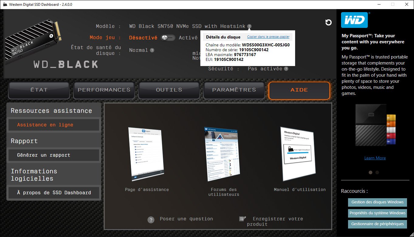Open the Page d'assistance thumbnail
The height and width of the screenshot is (237, 414).
(146, 154)
